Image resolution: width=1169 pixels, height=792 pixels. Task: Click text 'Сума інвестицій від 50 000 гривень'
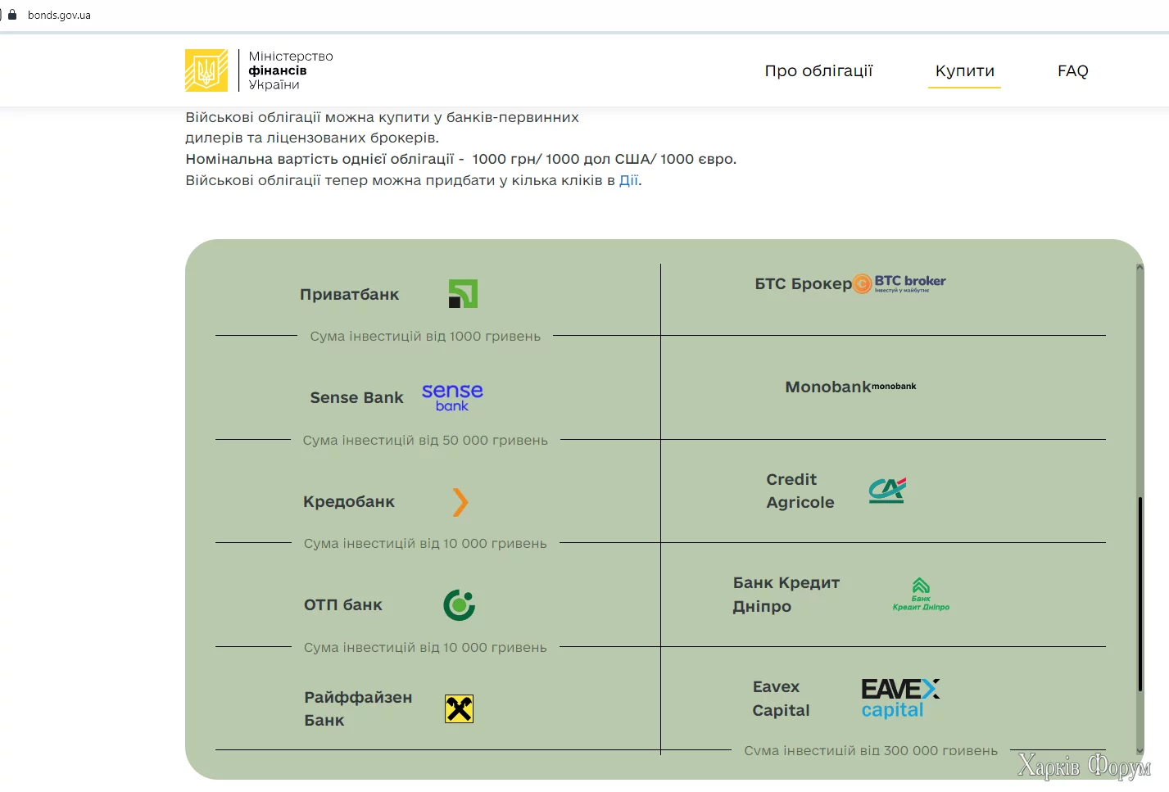(x=425, y=441)
